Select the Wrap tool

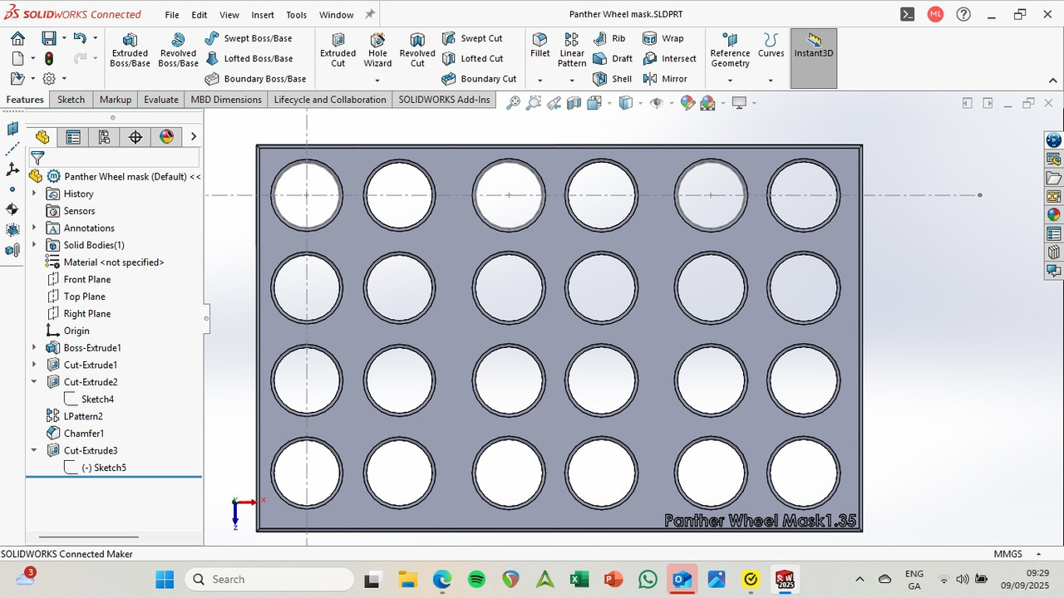663,38
